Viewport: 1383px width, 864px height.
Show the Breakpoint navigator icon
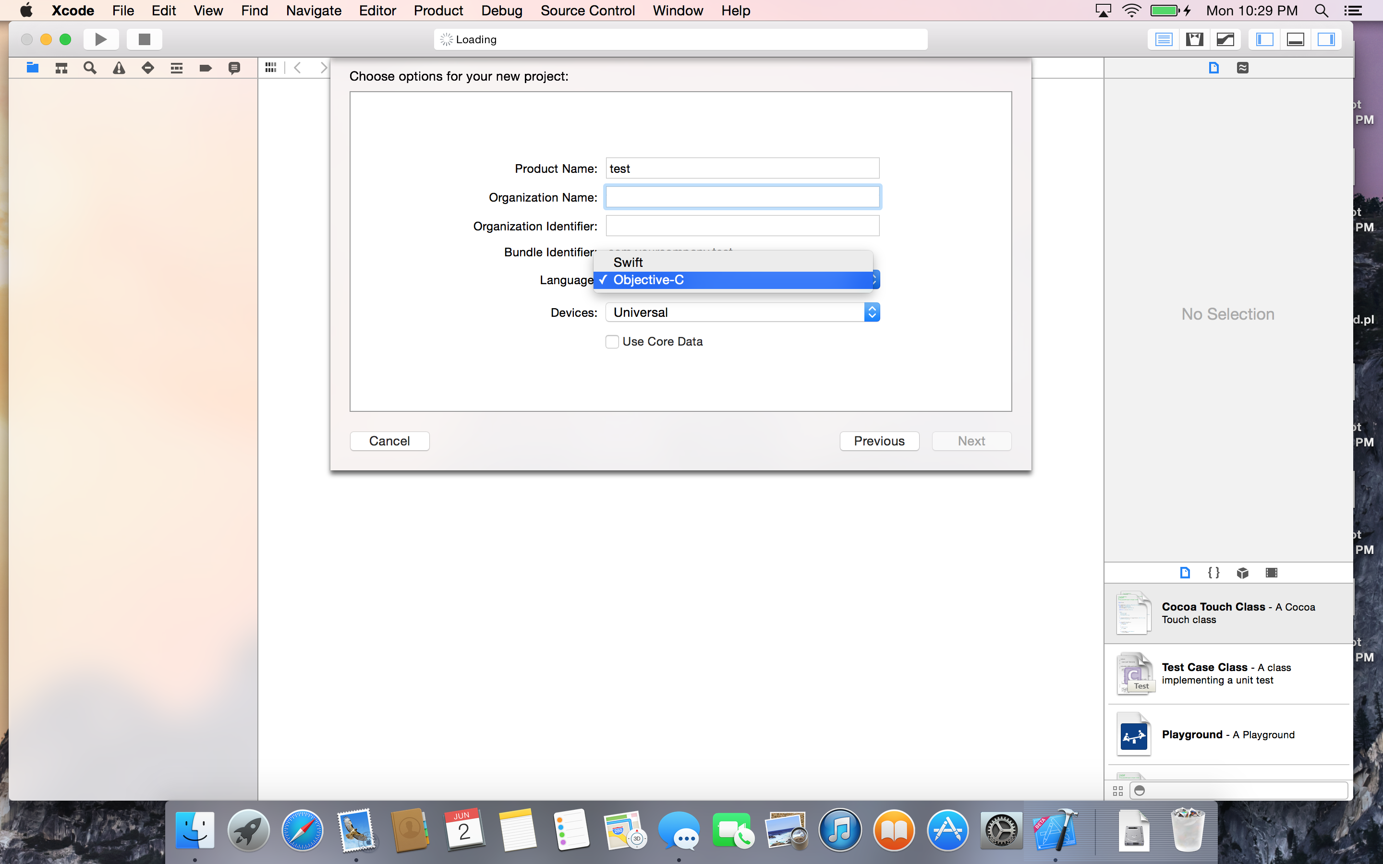205,68
